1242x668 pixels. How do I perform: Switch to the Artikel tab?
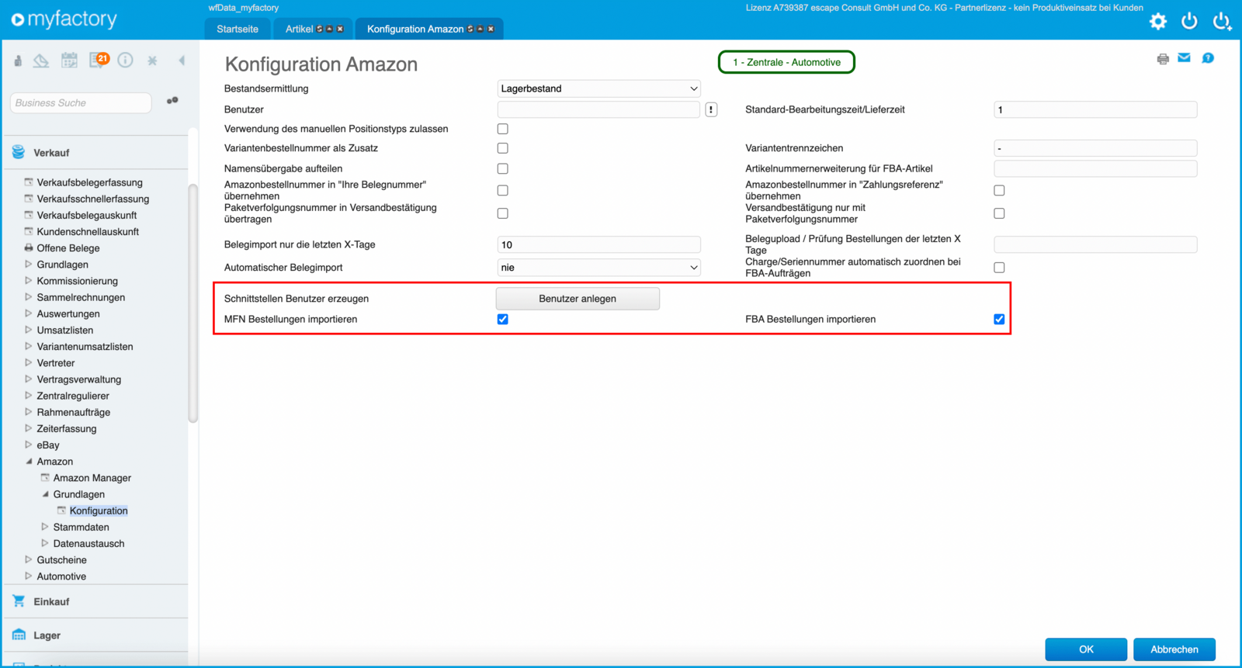(x=300, y=29)
